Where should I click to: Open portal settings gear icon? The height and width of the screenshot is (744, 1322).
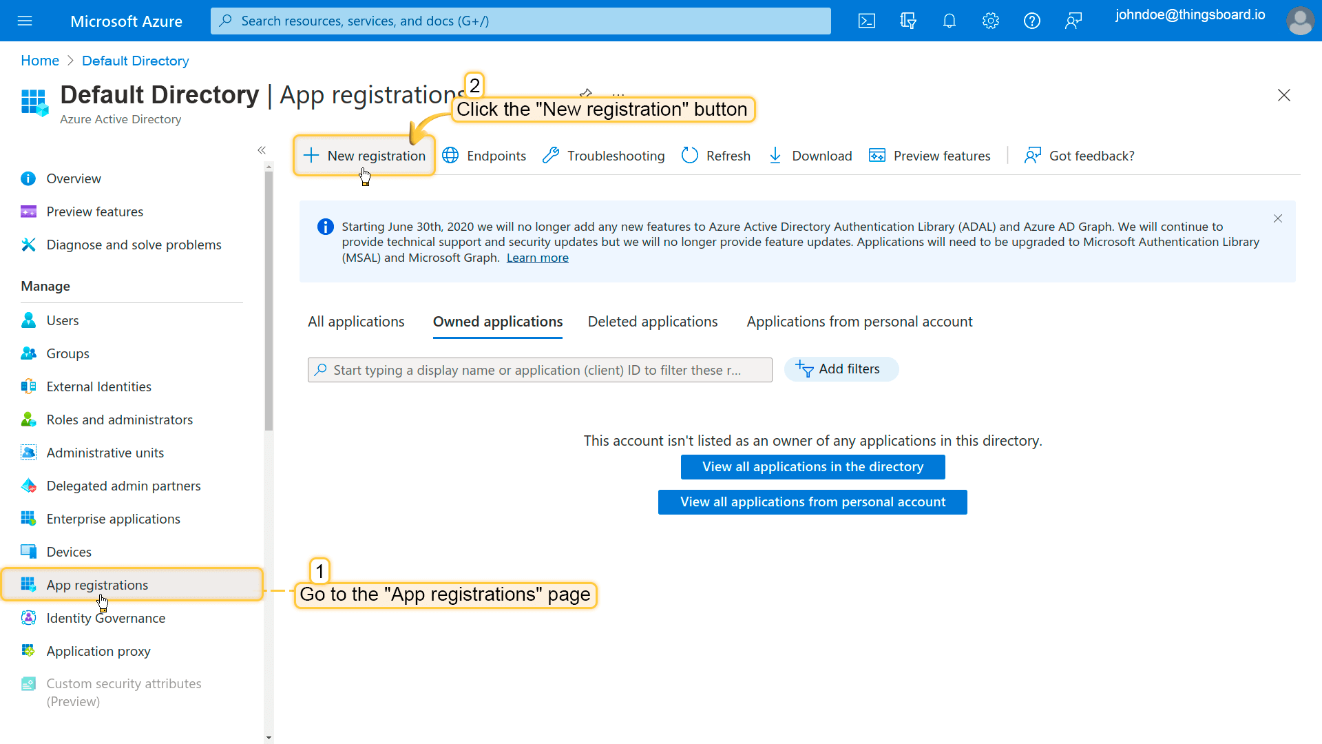point(991,21)
